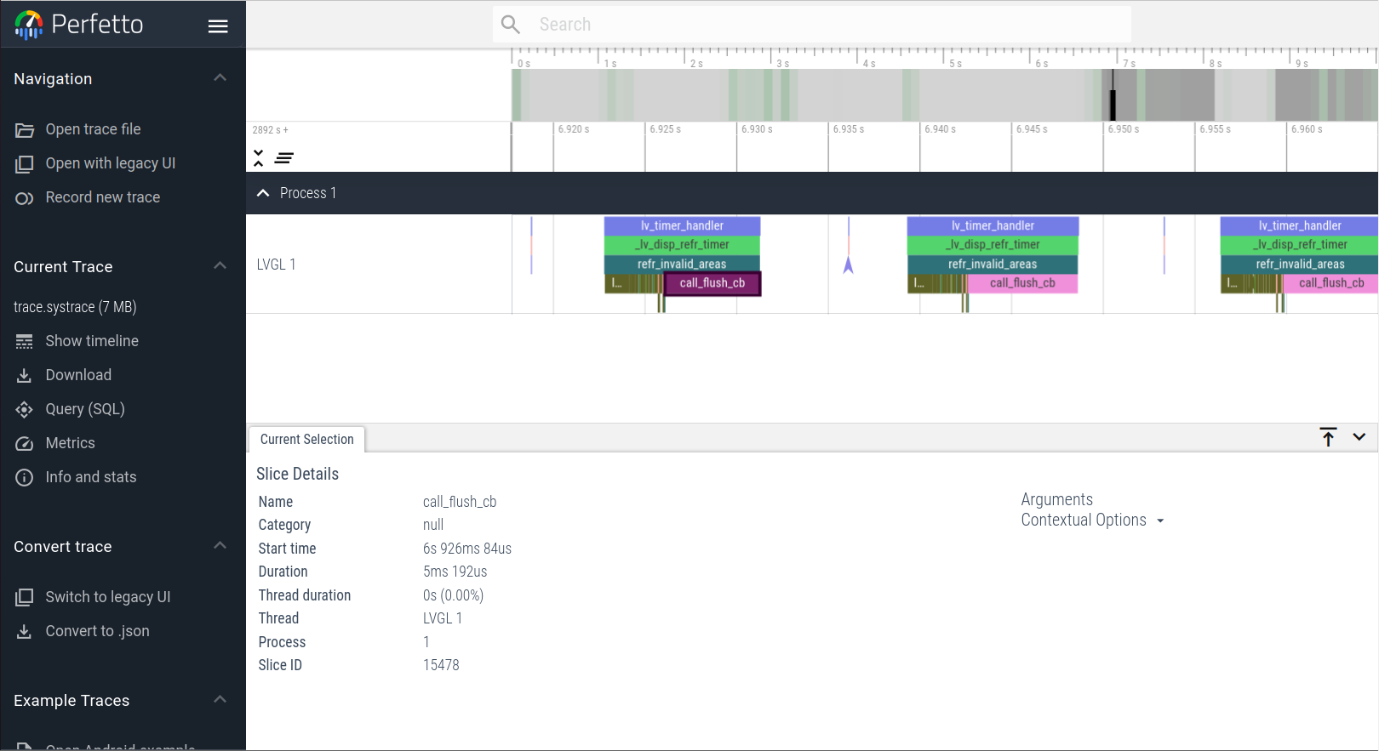This screenshot has width=1379, height=751.
Task: Click the arrow marker in LVGL 1 track
Action: [x=848, y=265]
